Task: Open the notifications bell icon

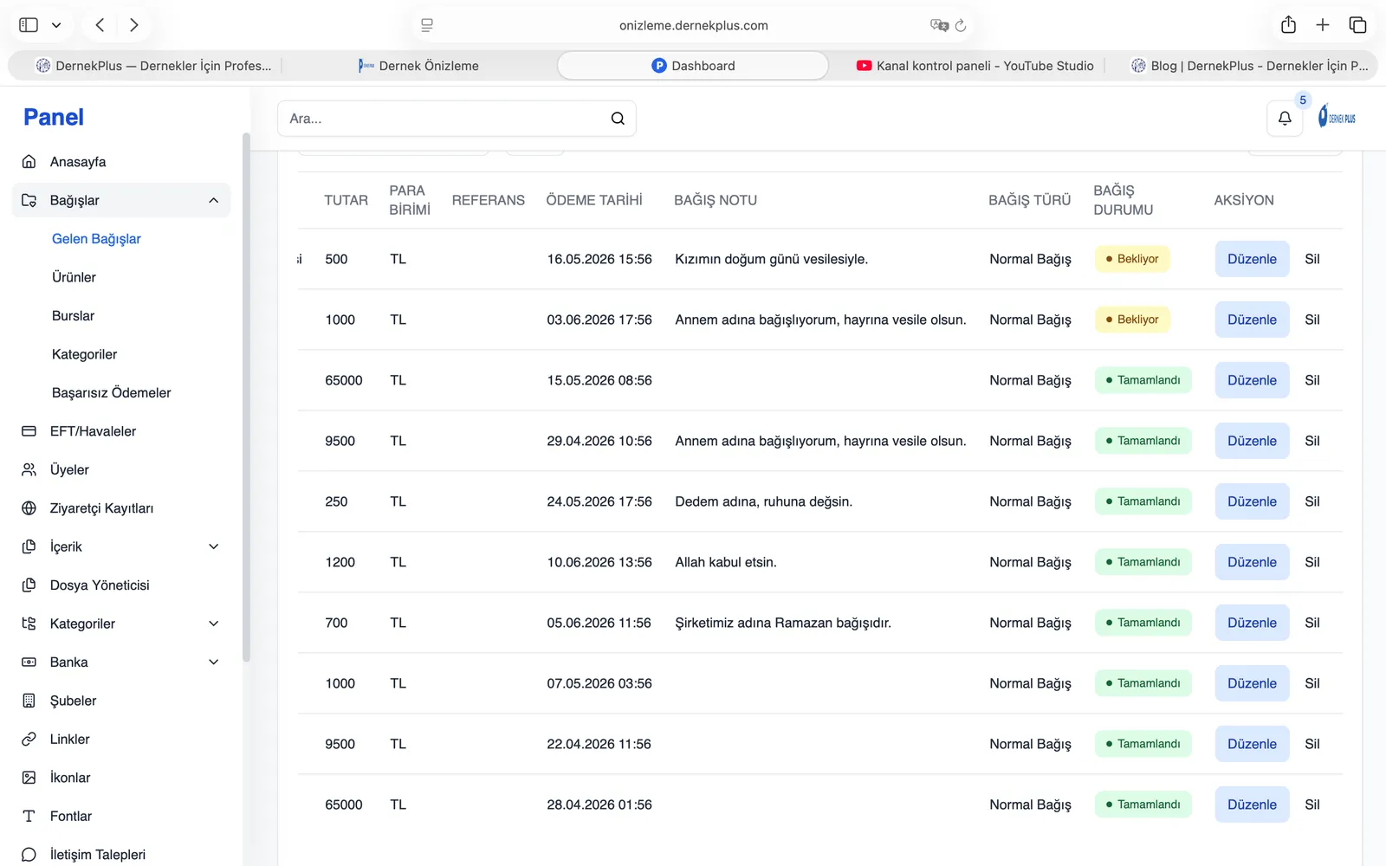Action: click(1285, 119)
